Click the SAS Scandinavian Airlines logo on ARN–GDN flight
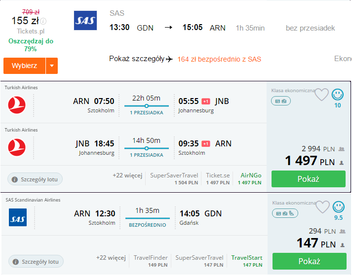The width and height of the screenshot is (352, 276). point(18,217)
